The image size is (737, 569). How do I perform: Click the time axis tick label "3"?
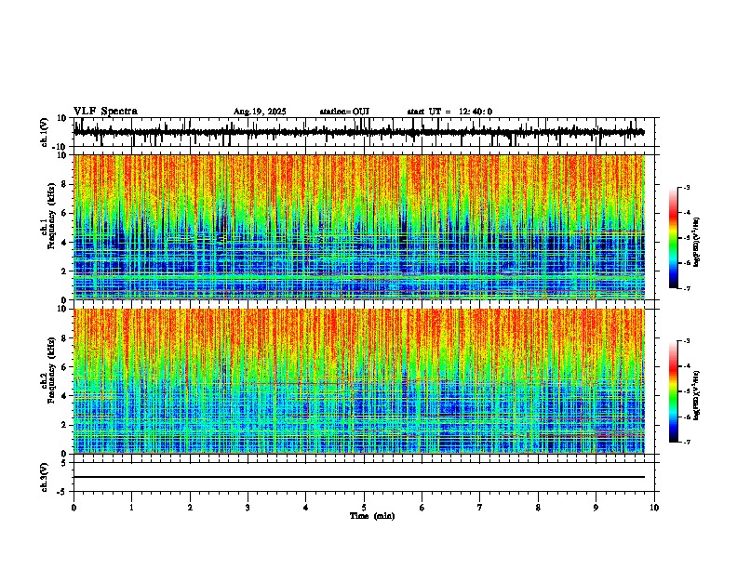(248, 508)
